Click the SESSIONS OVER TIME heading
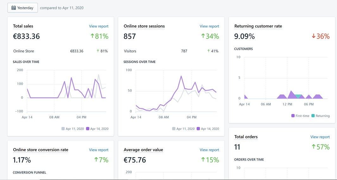This screenshot has height=180, width=337. tap(139, 62)
